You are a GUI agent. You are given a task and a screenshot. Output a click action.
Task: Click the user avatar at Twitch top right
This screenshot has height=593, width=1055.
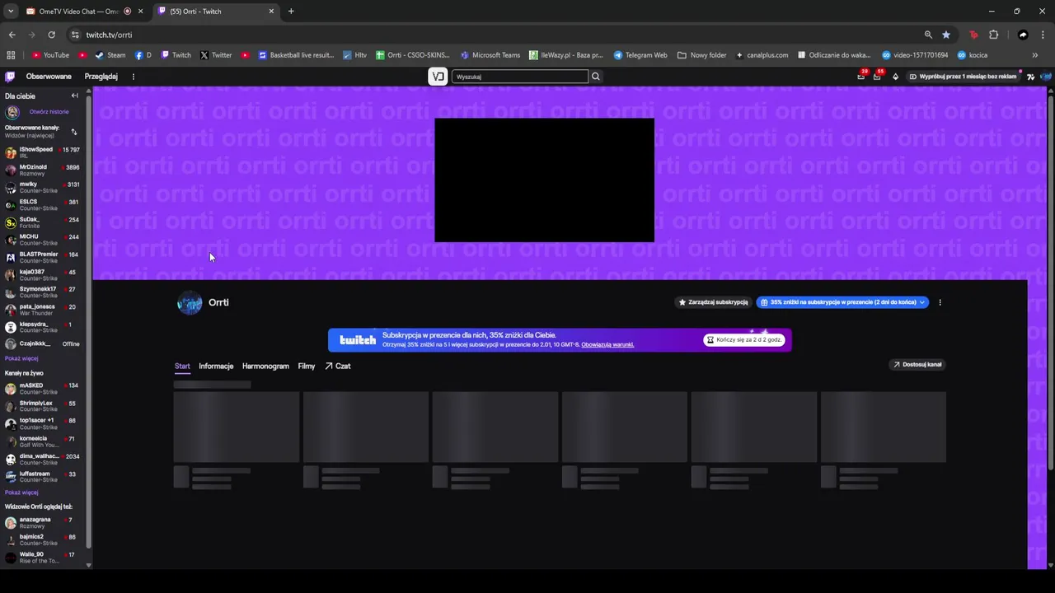pos(1046,77)
